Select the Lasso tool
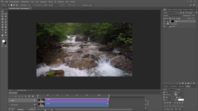198x111 pixels. coord(2,14)
